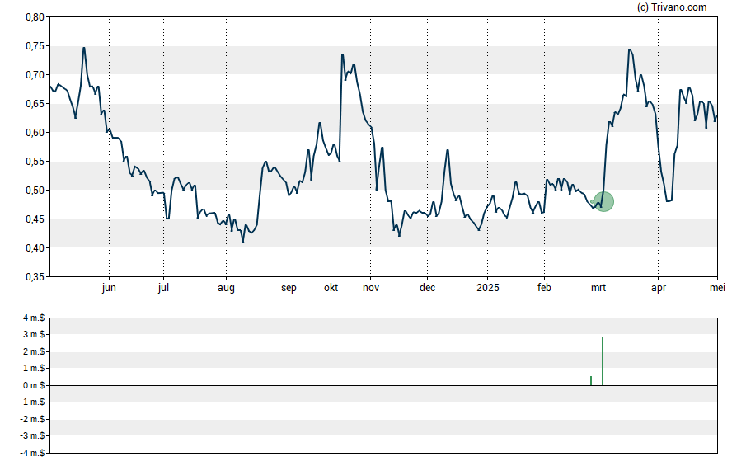This screenshot has height=466, width=732.
Task: Click the '2 m.$' volume axis label
Action: tap(34, 351)
